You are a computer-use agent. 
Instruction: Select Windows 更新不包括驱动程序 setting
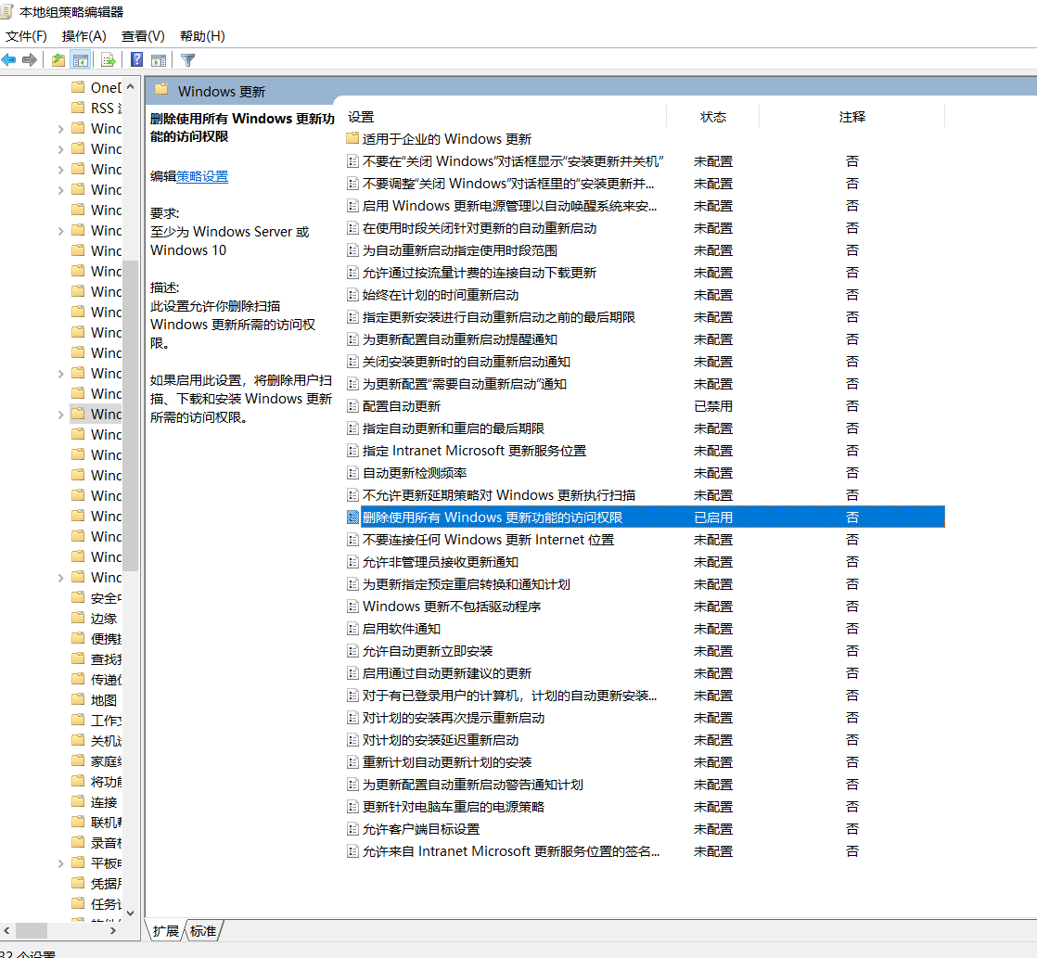coord(452,607)
